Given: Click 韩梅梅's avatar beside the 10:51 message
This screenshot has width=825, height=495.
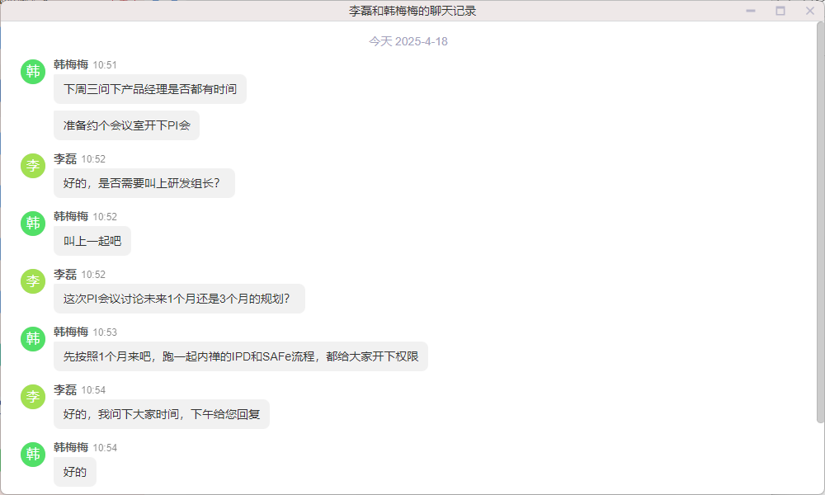Looking at the screenshot, I should [x=33, y=72].
